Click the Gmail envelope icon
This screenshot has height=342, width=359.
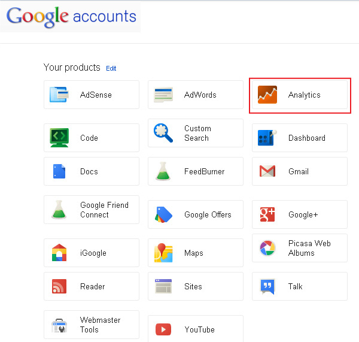pyautogui.click(x=267, y=171)
